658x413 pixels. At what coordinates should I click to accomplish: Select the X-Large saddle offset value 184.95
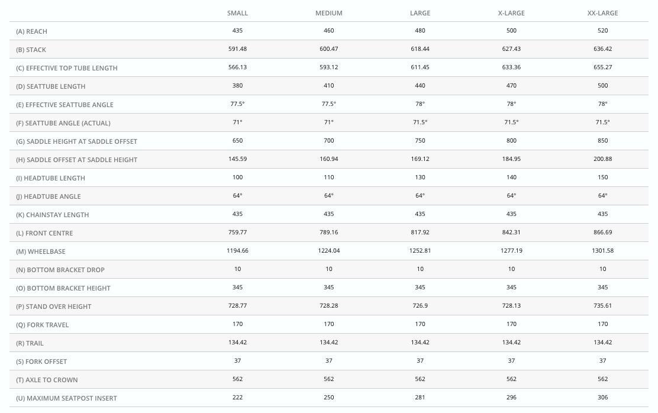click(x=511, y=159)
